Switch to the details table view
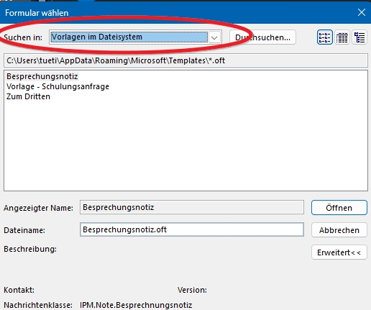 pyautogui.click(x=342, y=37)
